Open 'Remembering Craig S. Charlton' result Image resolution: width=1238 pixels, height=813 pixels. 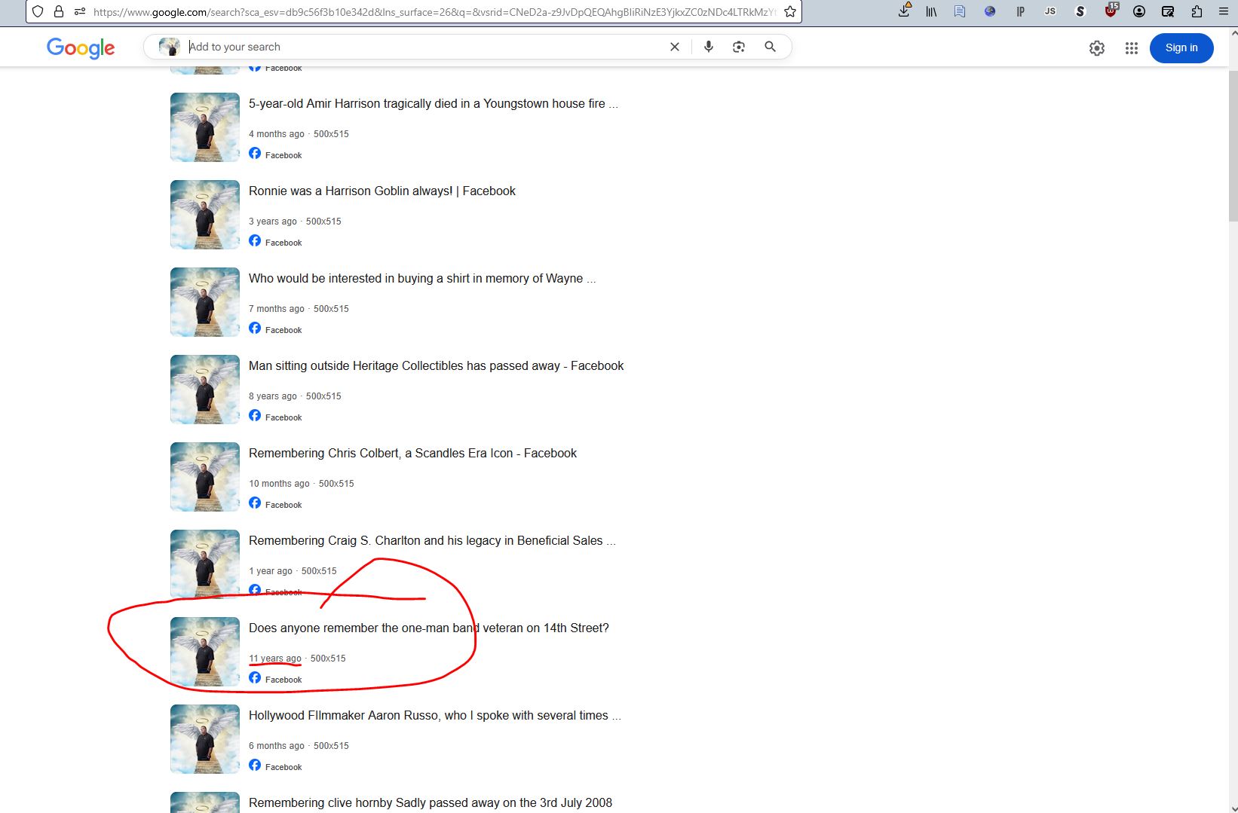point(432,541)
